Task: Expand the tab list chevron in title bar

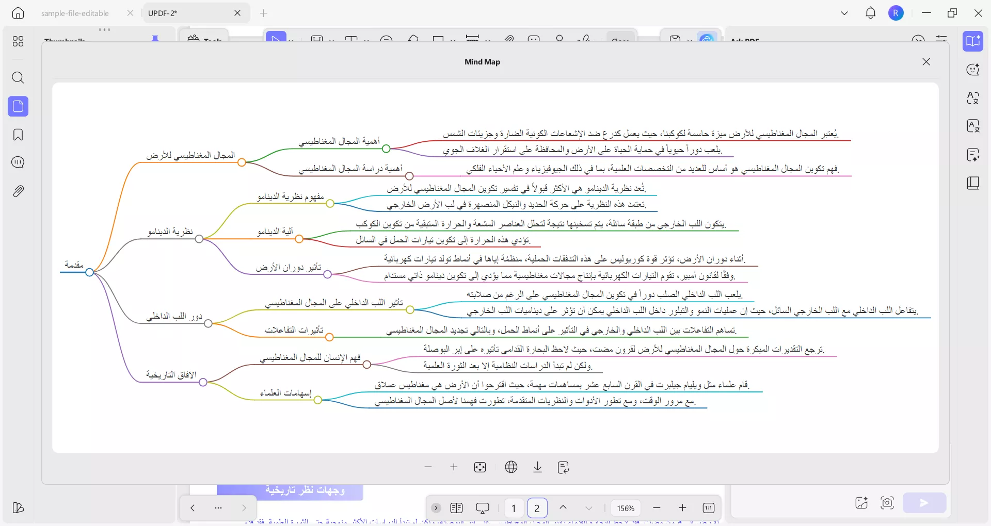Action: coord(844,13)
